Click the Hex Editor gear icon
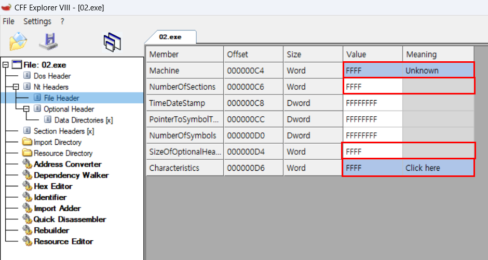This screenshot has width=488, height=260. pyautogui.click(x=28, y=186)
